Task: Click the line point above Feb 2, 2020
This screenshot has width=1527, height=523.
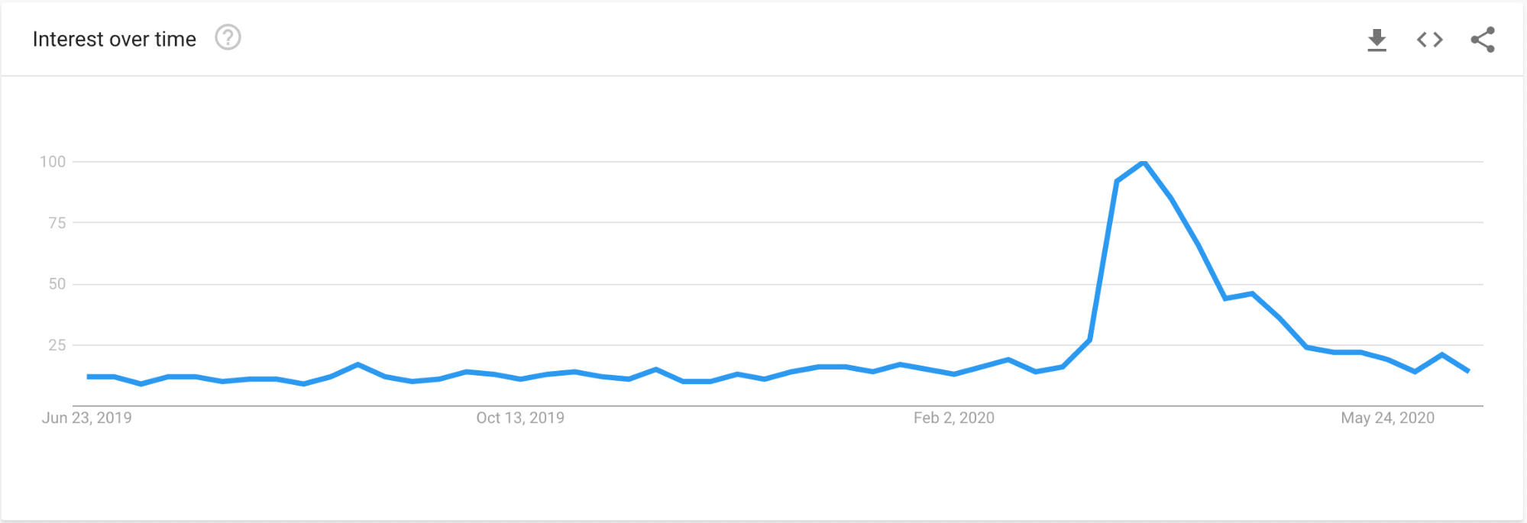Action: pos(953,374)
